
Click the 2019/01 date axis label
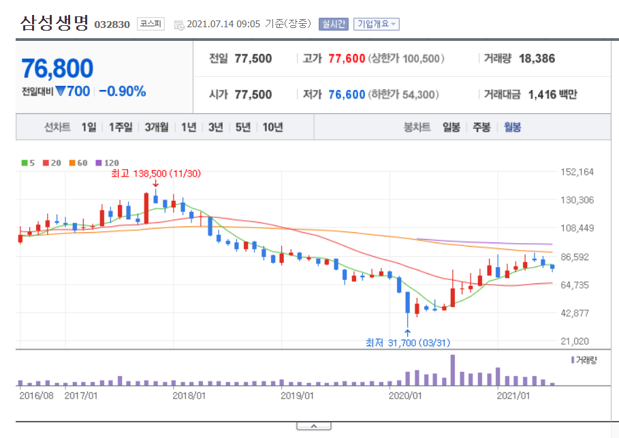click(297, 396)
